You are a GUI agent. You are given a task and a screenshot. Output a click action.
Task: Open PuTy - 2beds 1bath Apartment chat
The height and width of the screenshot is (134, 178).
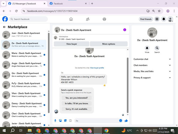click(24, 85)
